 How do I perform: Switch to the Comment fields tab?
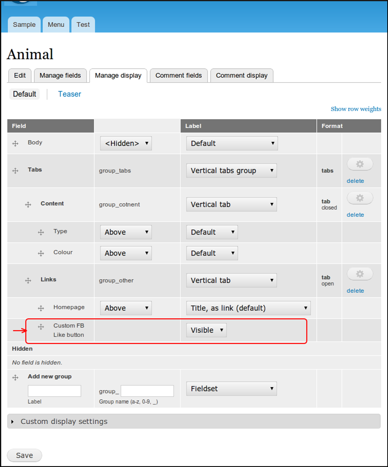[178, 75]
